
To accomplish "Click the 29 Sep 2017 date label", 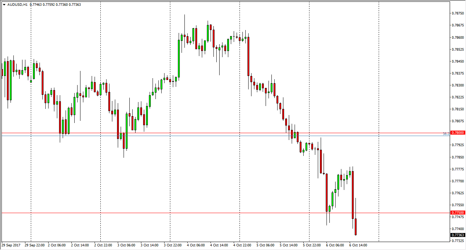I will click(11, 245).
